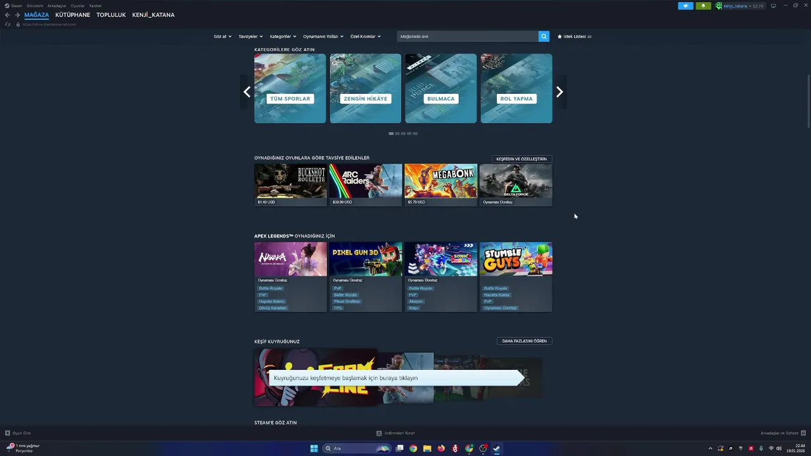
Task: Click the padlock icon next to the store URL
Action: (18, 24)
